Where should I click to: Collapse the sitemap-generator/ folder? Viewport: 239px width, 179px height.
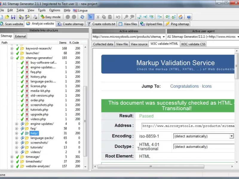[x=12, y=58]
